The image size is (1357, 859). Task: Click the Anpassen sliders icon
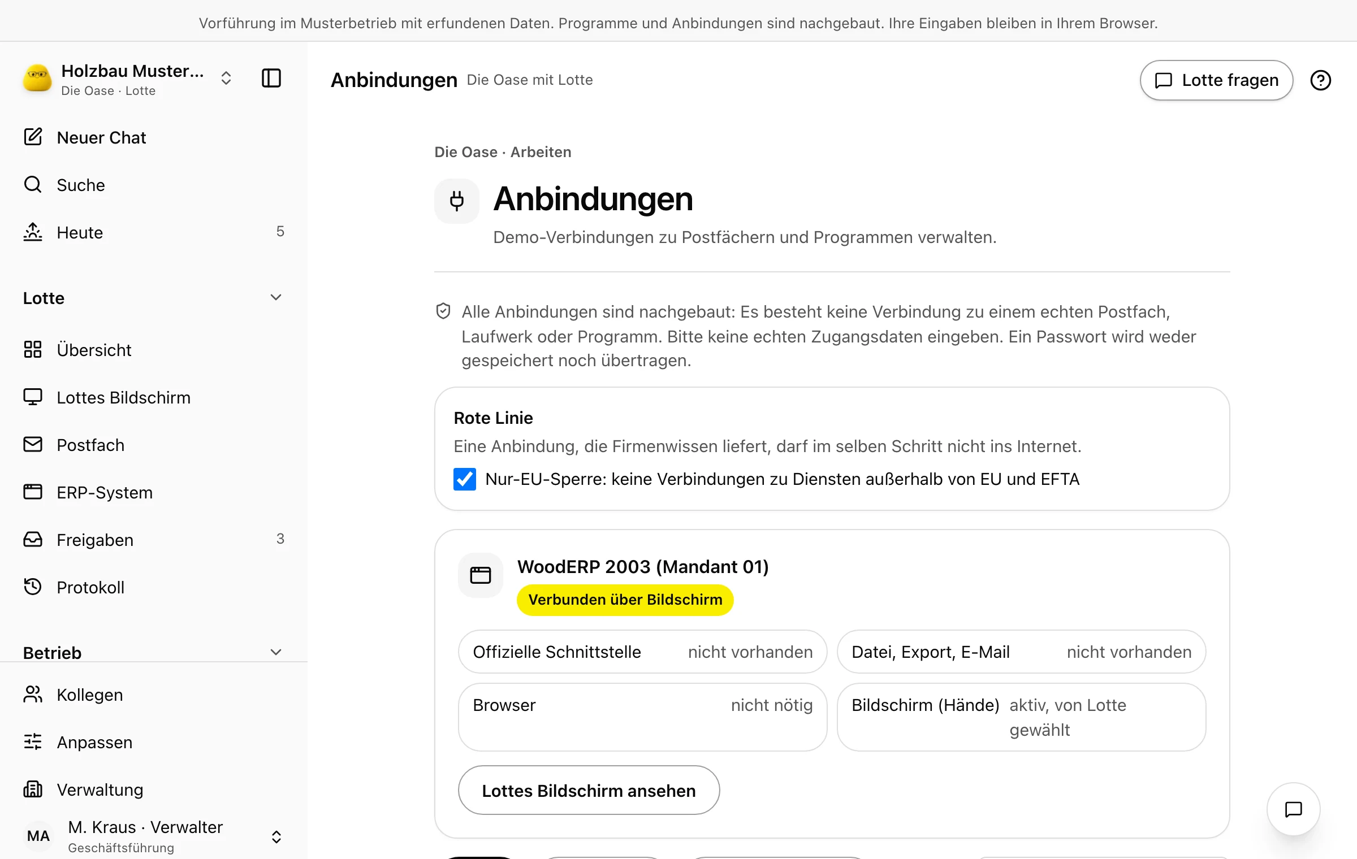[33, 741]
